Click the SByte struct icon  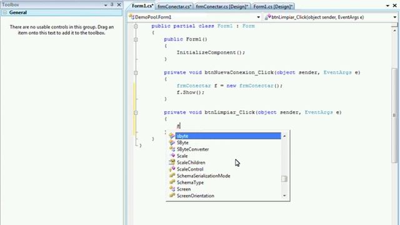point(172,142)
